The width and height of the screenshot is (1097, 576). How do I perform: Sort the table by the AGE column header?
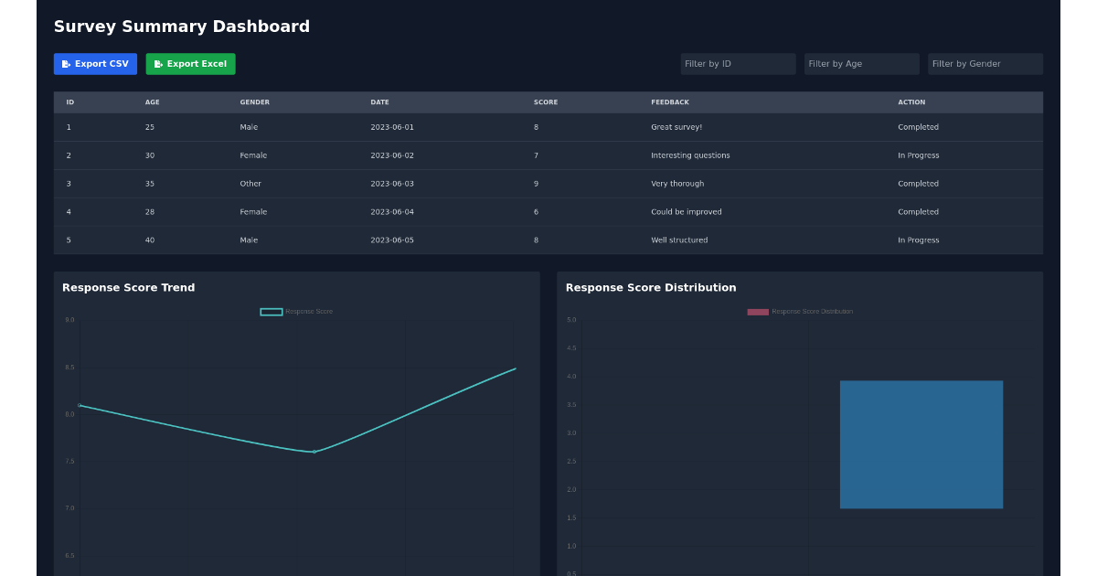point(152,101)
